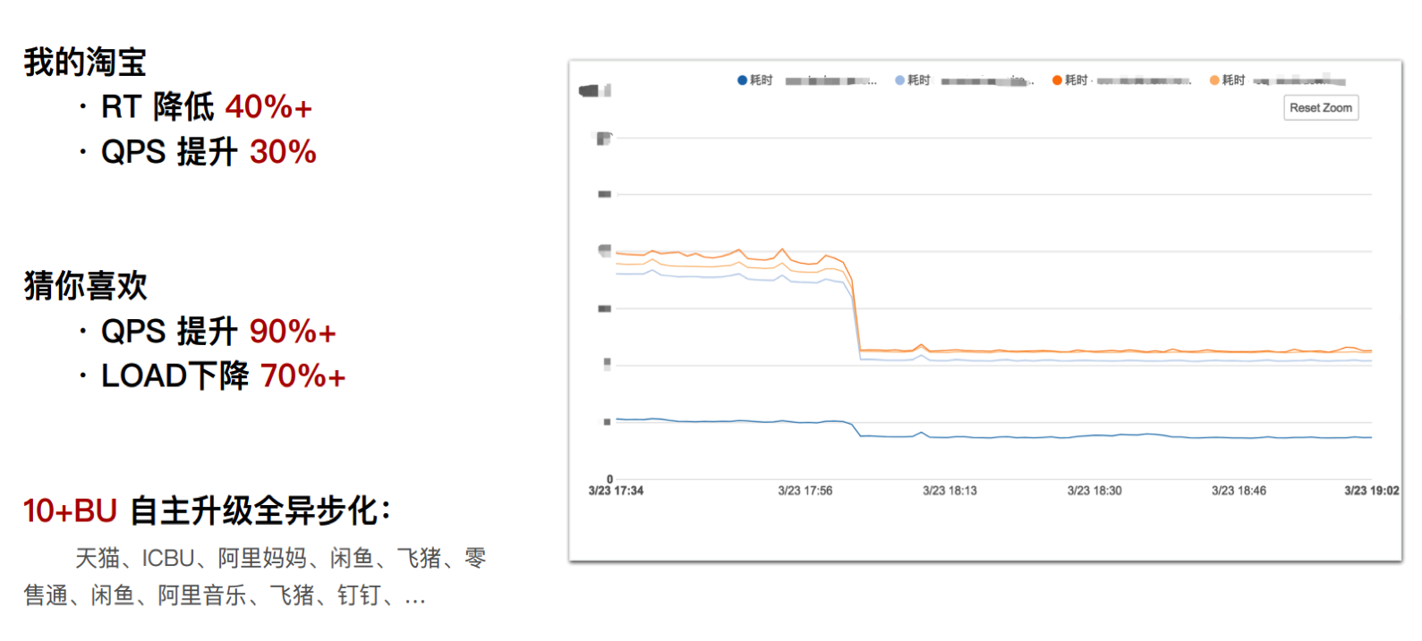Click the 10+BU 自主升级全异步化 heading
This screenshot has width=1422, height=641.
click(x=207, y=511)
